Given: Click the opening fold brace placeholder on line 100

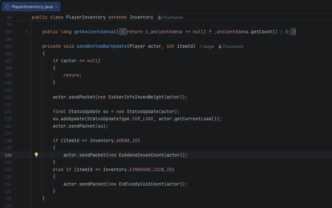Looking at the screenshot, I should [x=123, y=32].
